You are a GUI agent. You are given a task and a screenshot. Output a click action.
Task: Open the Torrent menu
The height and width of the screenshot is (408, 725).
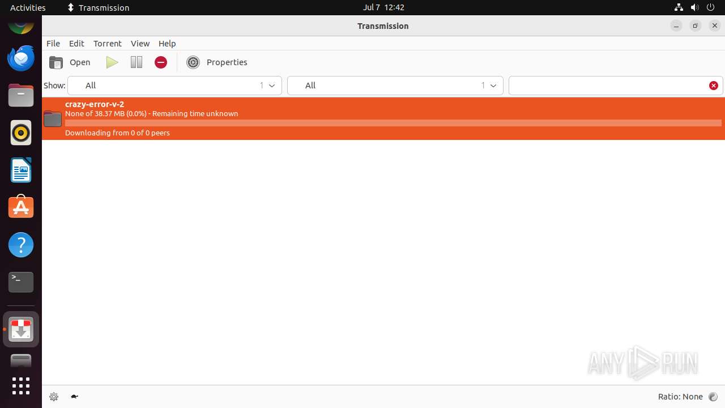click(108, 43)
